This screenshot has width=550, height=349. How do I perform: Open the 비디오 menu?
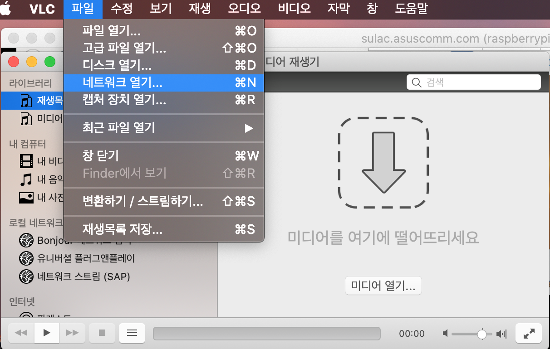pos(295,9)
